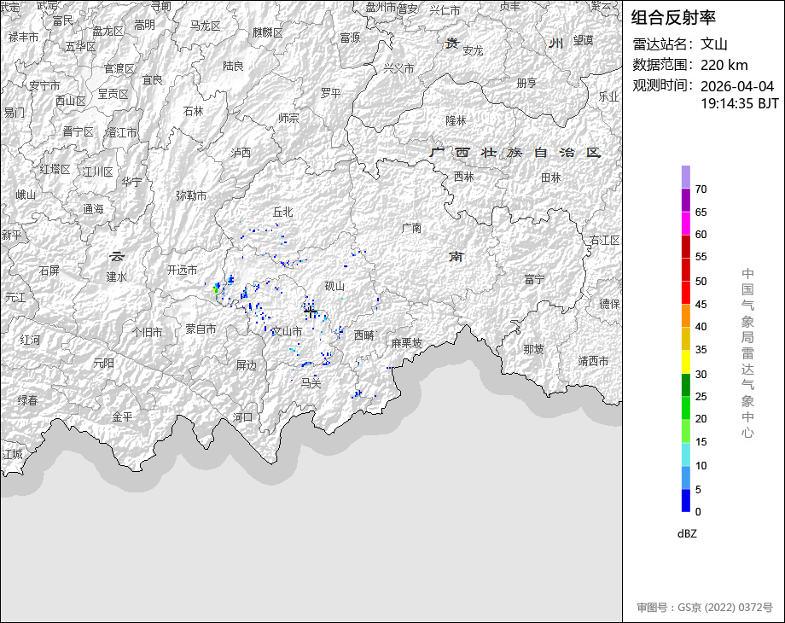
Task: Click the 广西壮族自治区 region label
Action: click(515, 153)
